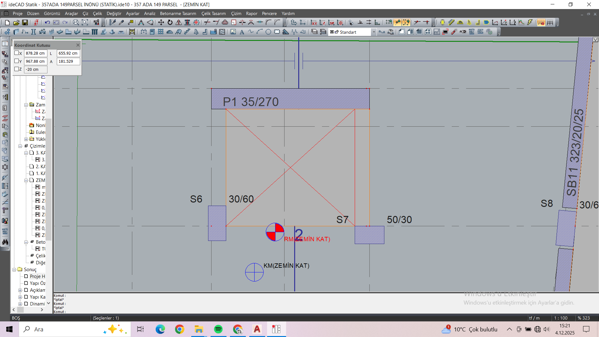The image size is (599, 337).
Task: Select the Move tool with four arrows
Action: pos(161,22)
